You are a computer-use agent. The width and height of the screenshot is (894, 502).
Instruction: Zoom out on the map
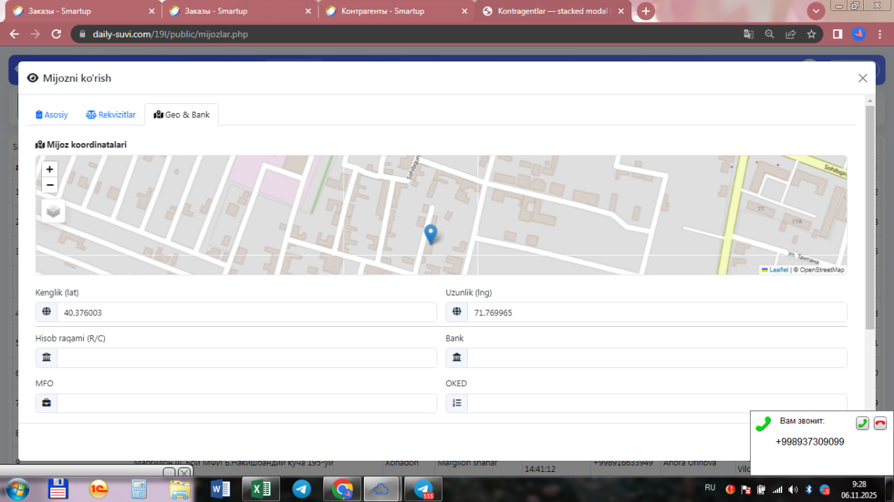click(x=50, y=185)
